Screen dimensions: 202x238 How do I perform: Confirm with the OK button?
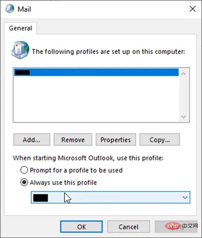point(81,227)
